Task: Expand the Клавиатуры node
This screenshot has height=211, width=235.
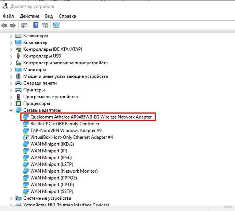Action: [11, 36]
